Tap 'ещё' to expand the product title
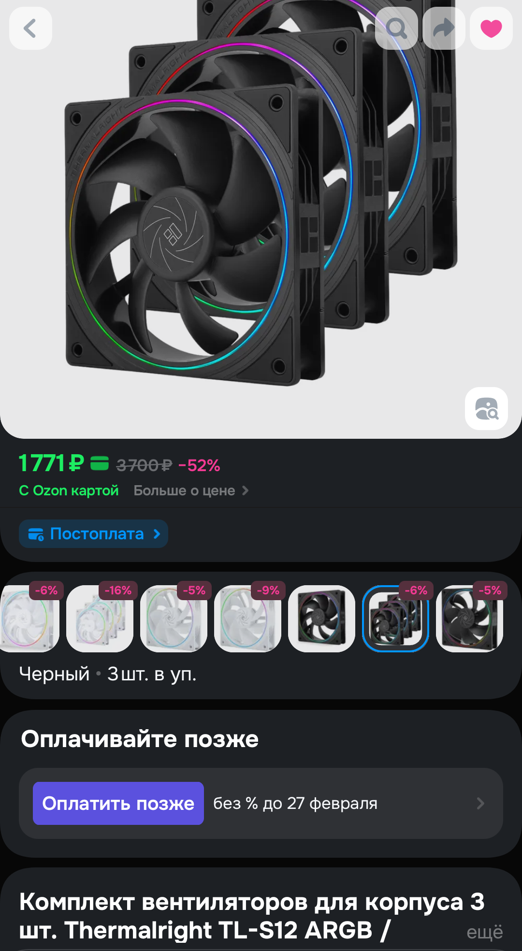 pyautogui.click(x=485, y=932)
